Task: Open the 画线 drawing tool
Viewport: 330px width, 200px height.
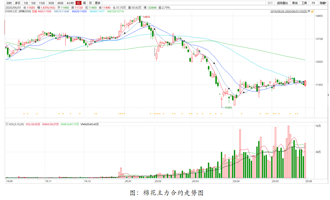Action: click(295, 3)
